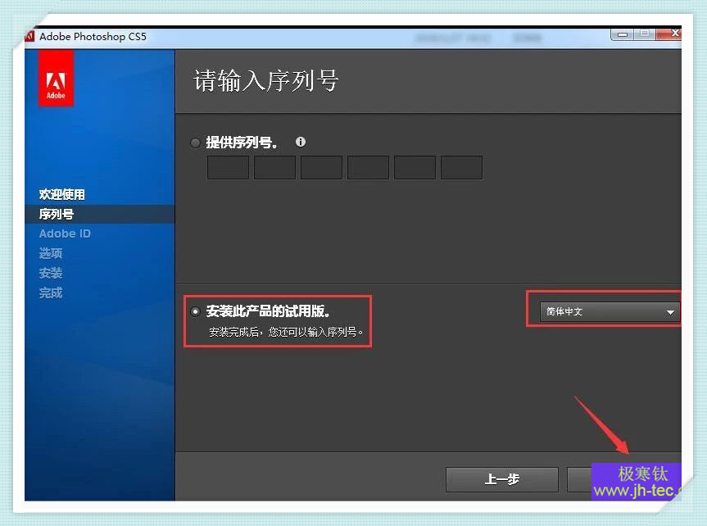Select 序列号 step in sidebar
This screenshot has width=707, height=526.
[57, 215]
